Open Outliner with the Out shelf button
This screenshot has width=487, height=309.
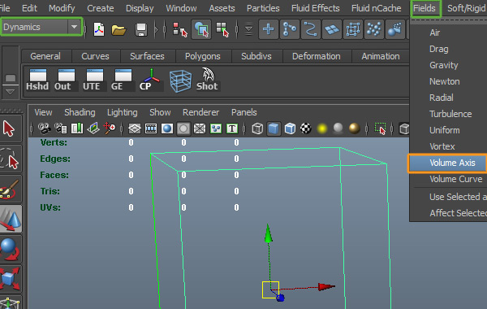[x=66, y=80]
